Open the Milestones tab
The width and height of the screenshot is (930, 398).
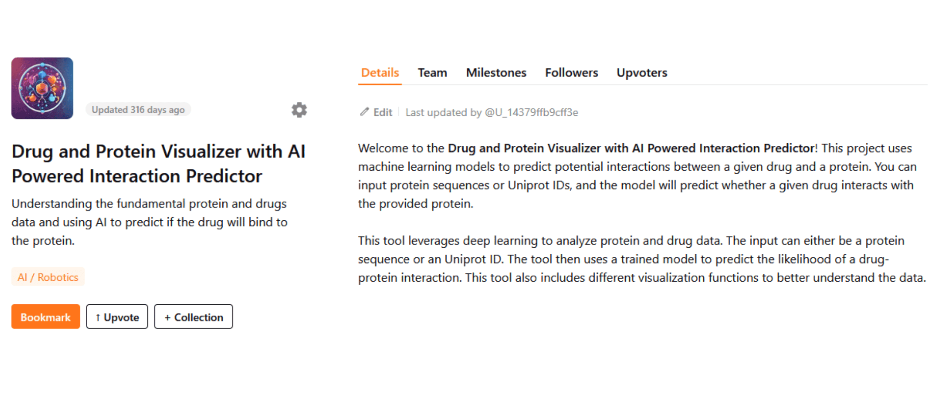[x=496, y=73]
